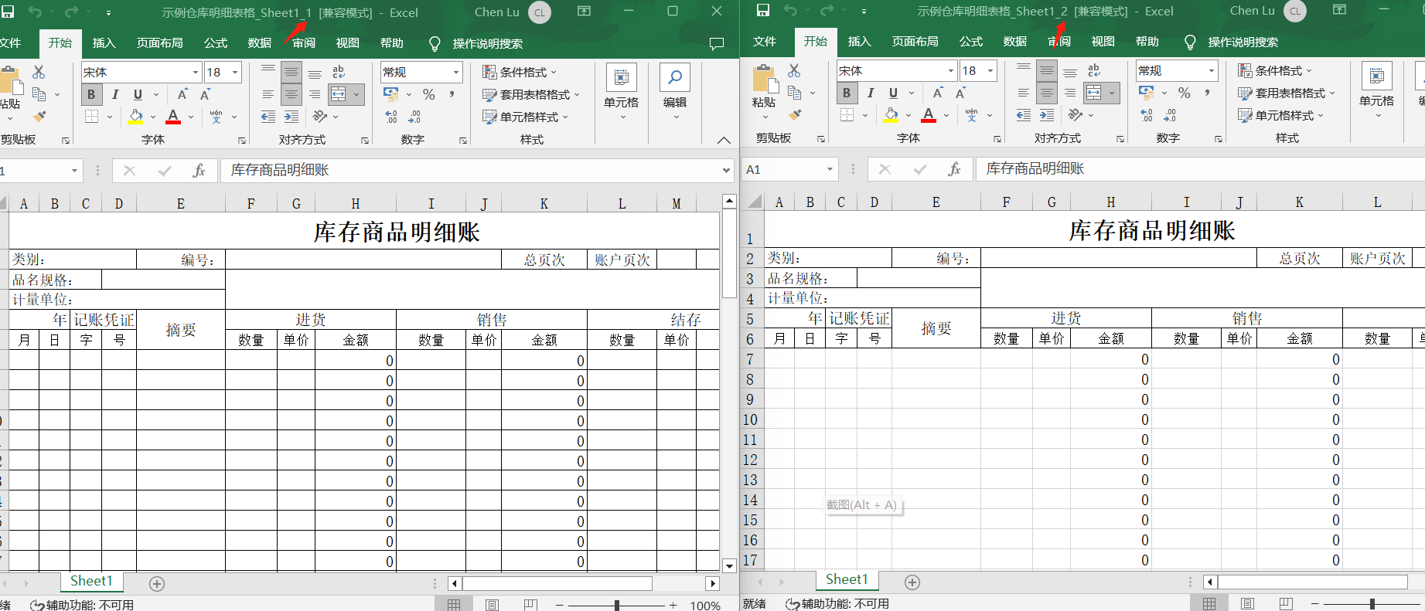Screen dimensions: 1425x611
Task: Select Sheet1 tab in left window
Action: tap(91, 582)
